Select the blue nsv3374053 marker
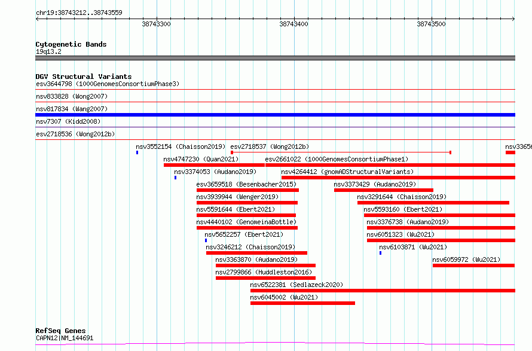Screen dimensions: 532x351 point(175,178)
